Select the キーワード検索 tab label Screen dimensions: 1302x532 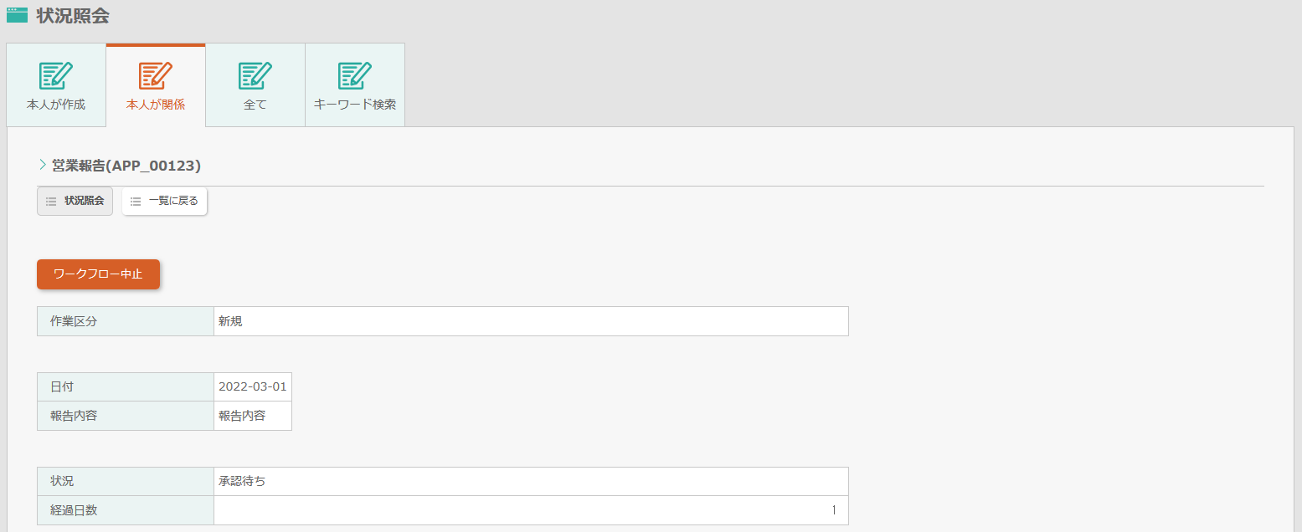click(x=355, y=105)
